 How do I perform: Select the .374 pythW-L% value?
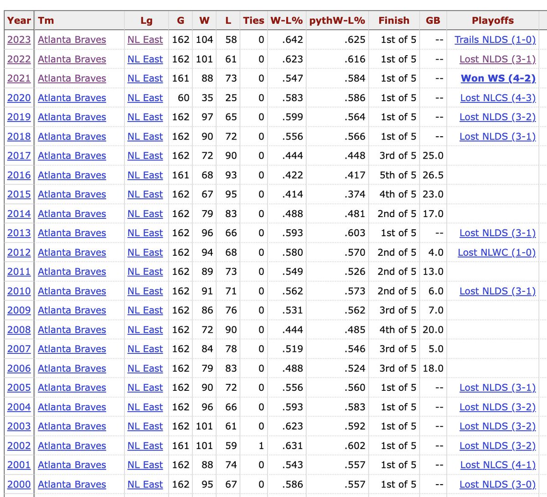pyautogui.click(x=355, y=194)
